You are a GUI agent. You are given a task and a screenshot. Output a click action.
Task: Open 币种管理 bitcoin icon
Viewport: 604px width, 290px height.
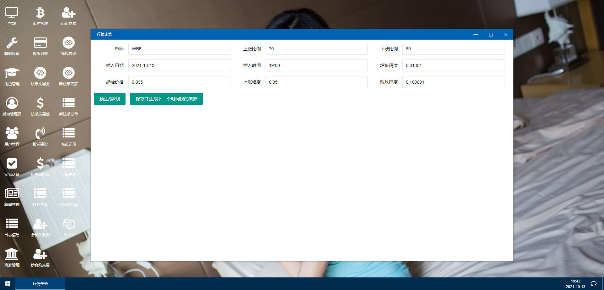(x=40, y=16)
